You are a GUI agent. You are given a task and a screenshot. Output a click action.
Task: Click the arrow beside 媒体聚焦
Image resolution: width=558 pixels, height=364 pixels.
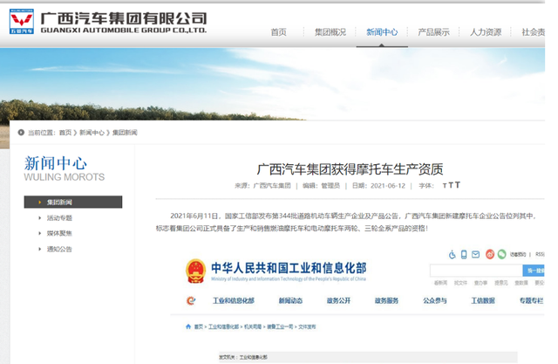pos(39,233)
